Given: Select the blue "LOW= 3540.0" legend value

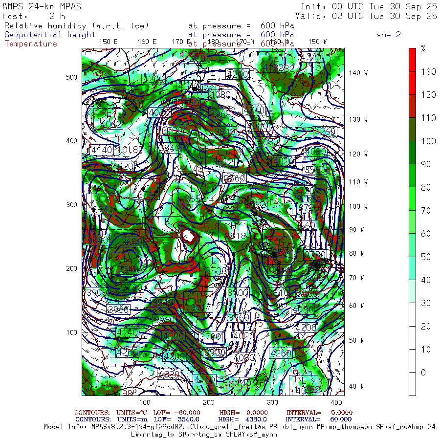Looking at the screenshot, I should point(176,419).
